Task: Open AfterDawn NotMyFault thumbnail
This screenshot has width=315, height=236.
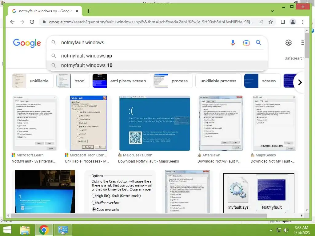Action: pos(221,123)
